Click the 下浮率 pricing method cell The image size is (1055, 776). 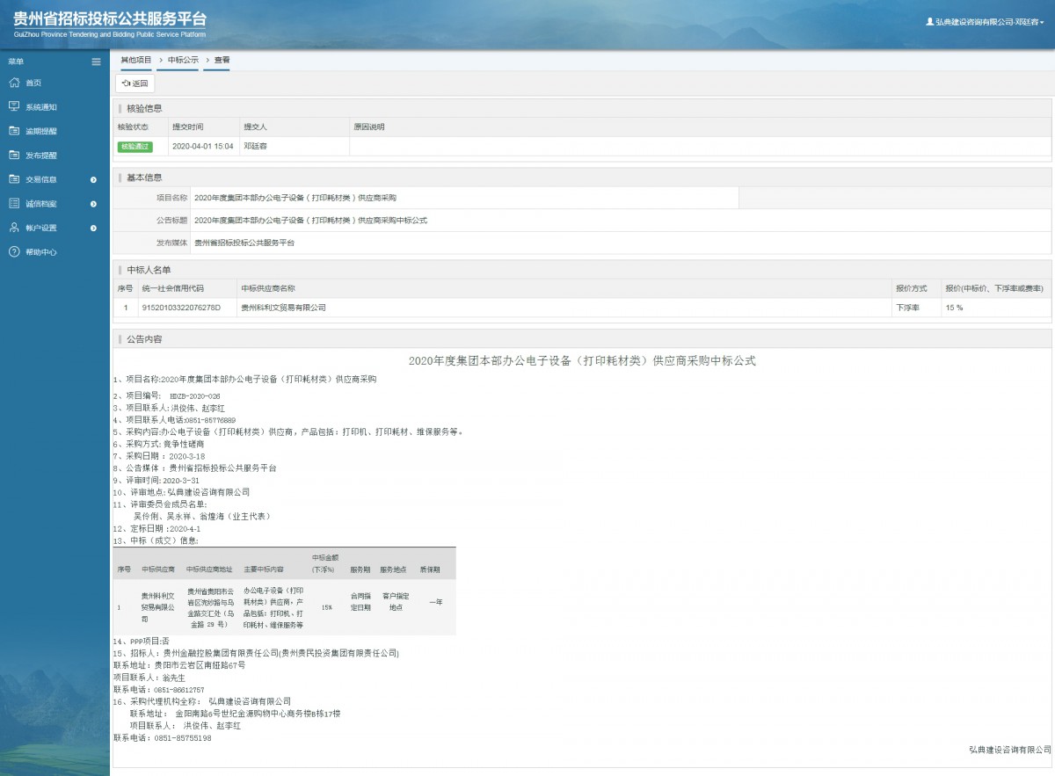click(907, 308)
